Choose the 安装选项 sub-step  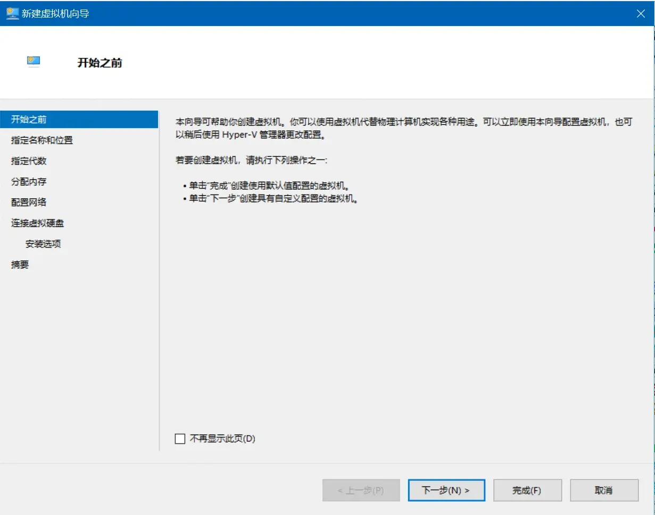(43, 244)
